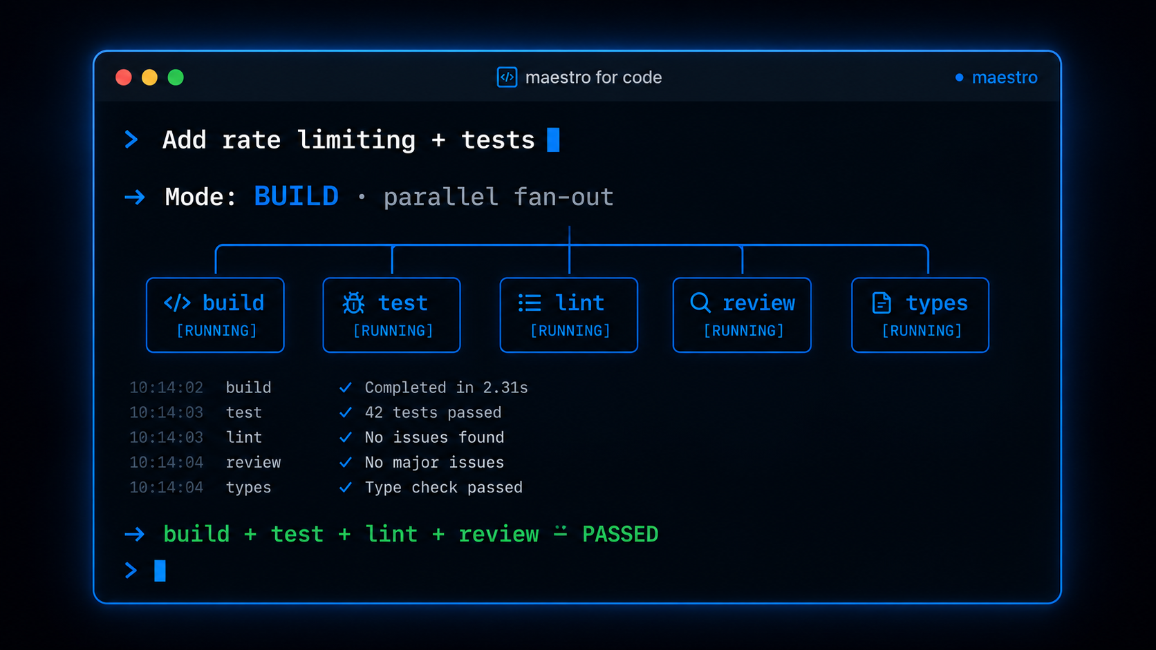Click the bottom empty prompt chevron
The image size is (1156, 650).
coord(131,571)
